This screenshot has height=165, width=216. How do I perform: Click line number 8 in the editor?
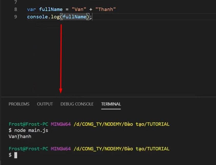pos(15,9)
